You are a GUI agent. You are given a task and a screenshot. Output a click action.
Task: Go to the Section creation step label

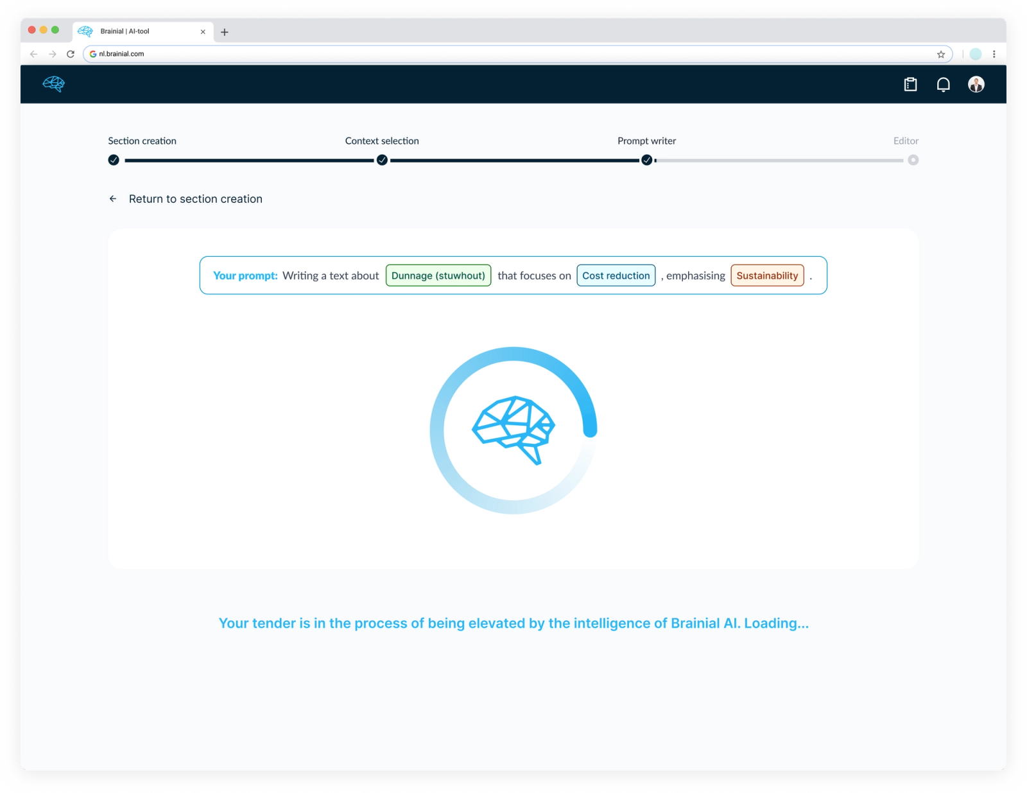click(142, 141)
